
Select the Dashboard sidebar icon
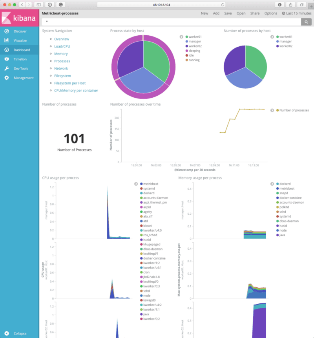click(6, 50)
